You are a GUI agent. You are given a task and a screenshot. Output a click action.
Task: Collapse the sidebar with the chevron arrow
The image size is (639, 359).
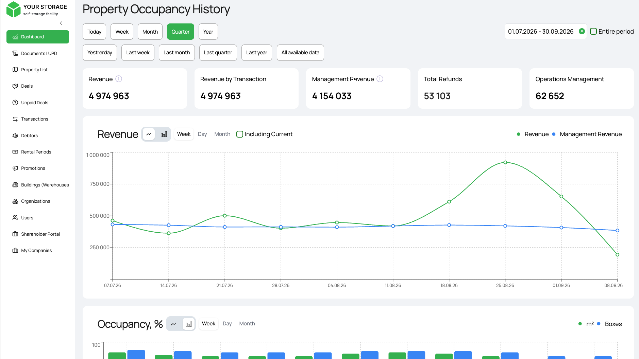click(x=61, y=23)
